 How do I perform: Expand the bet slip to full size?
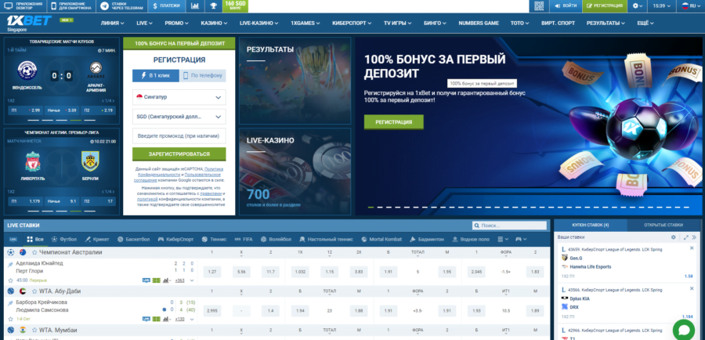[685, 237]
